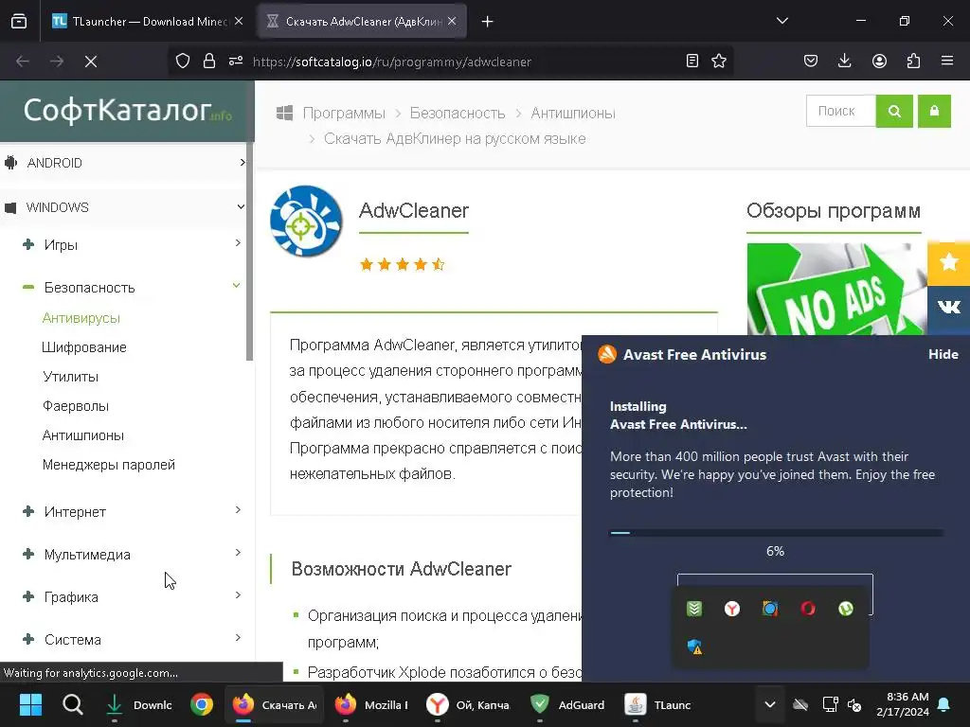Save page to Pocket
Image resolution: width=970 pixels, height=727 pixels.
[811, 61]
